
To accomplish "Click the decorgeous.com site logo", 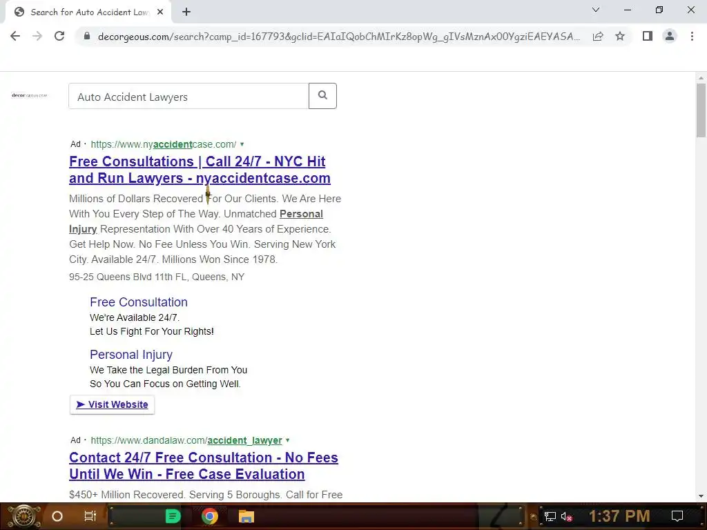I will pos(29,95).
